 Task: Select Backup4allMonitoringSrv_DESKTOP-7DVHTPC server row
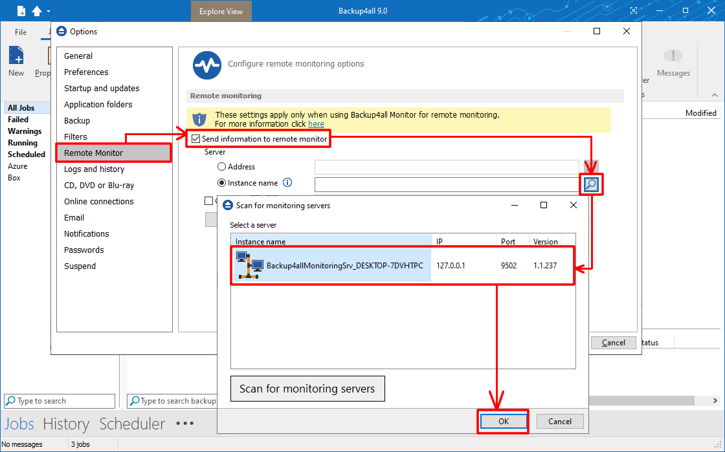point(402,266)
